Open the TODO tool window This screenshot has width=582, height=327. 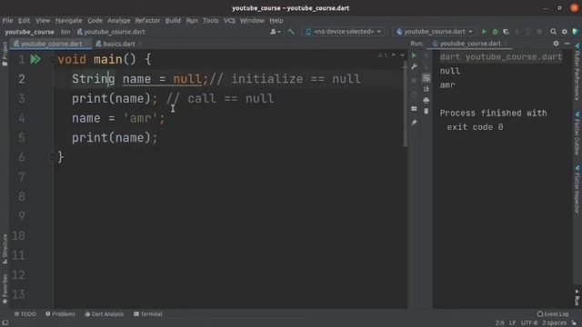point(25,314)
